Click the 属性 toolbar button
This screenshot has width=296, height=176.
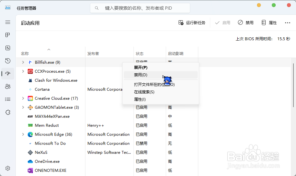coord(269,23)
